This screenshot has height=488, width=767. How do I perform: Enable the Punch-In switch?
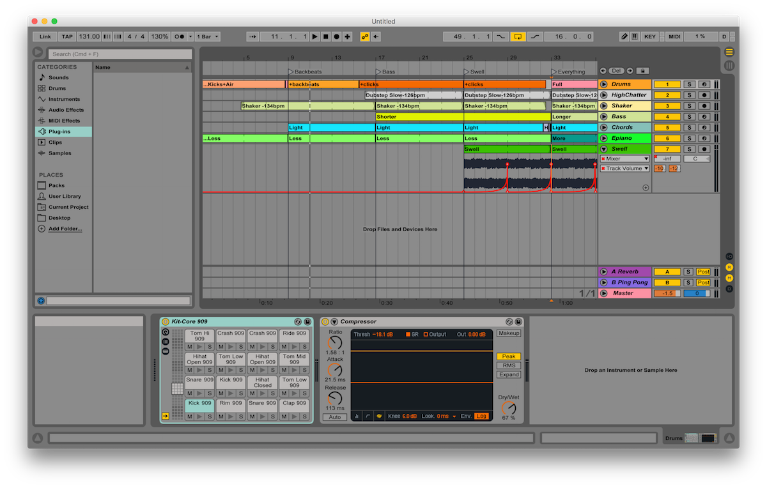[501, 36]
